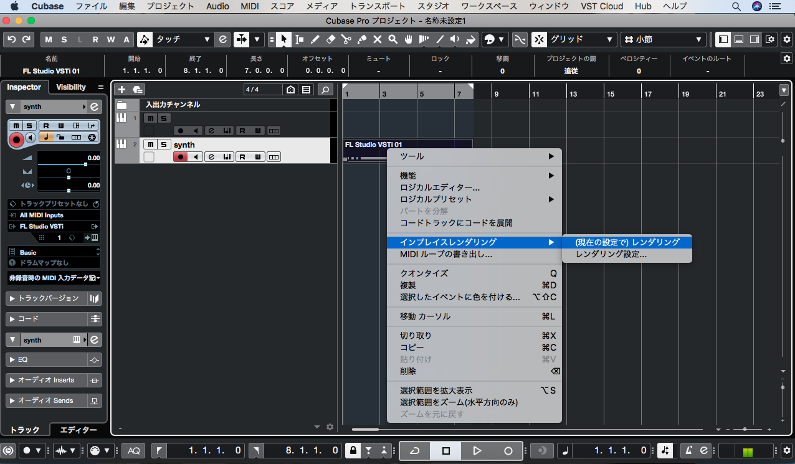Select the Object Selection arrow tool
This screenshot has height=464, width=795.
pyautogui.click(x=284, y=39)
